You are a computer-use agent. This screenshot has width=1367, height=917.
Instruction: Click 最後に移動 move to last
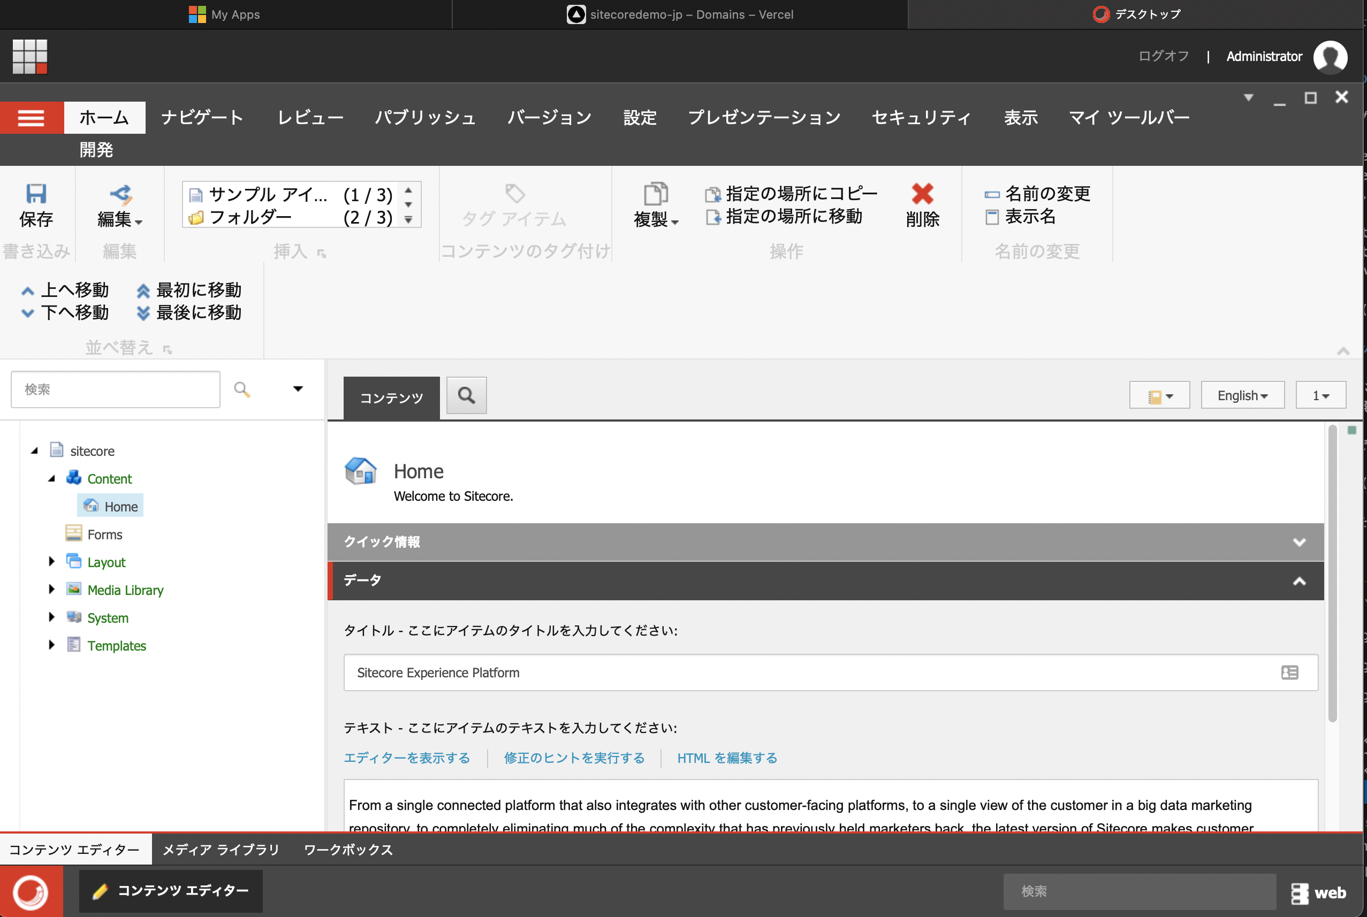pos(188,313)
